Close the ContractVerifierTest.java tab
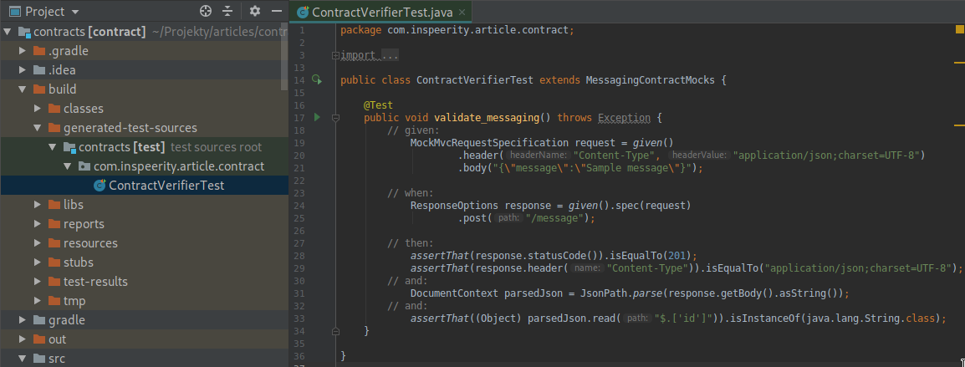 (462, 13)
